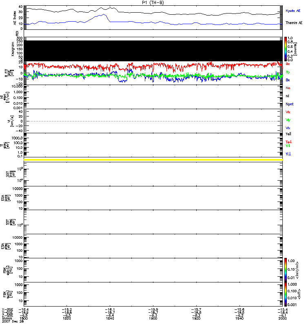Click the nT magnetic field color bar
Screen dimensions: 306x327
286,294
